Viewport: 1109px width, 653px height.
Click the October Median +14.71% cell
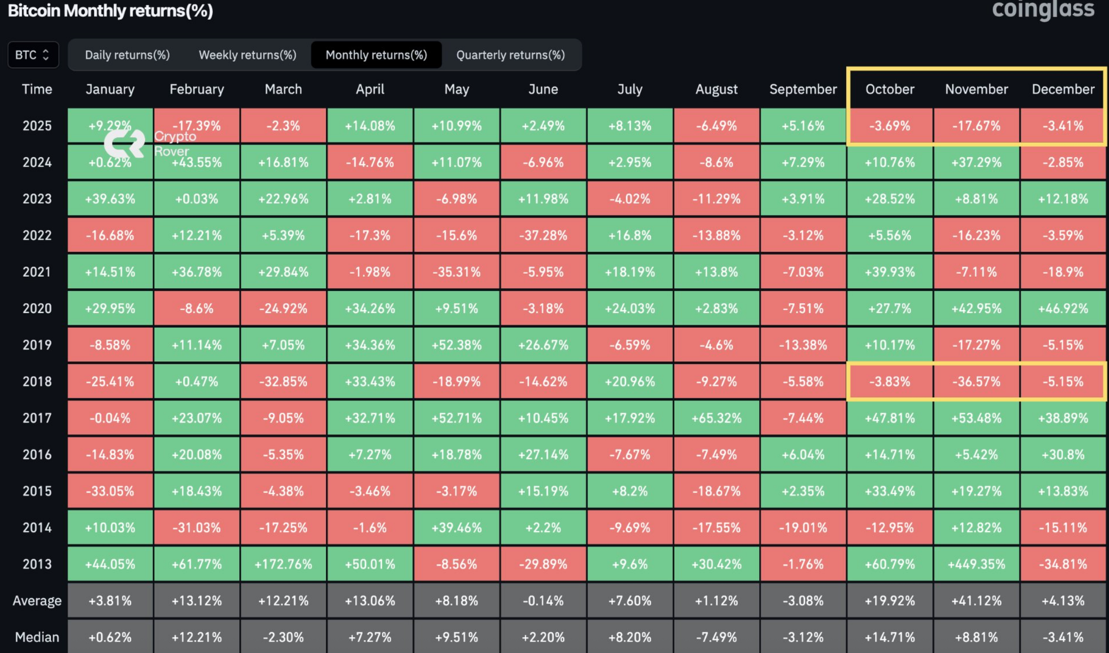[890, 637]
